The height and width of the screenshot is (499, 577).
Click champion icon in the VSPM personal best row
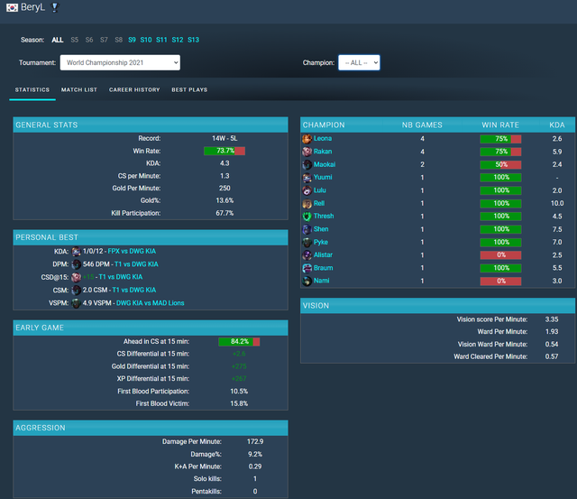77,303
